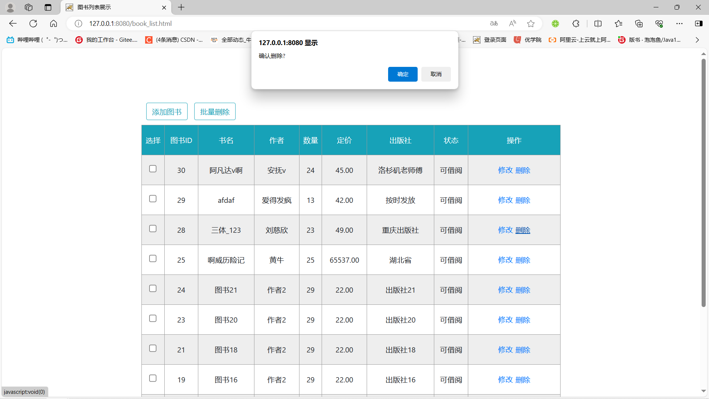Select checkbox for book ID 29

153,199
